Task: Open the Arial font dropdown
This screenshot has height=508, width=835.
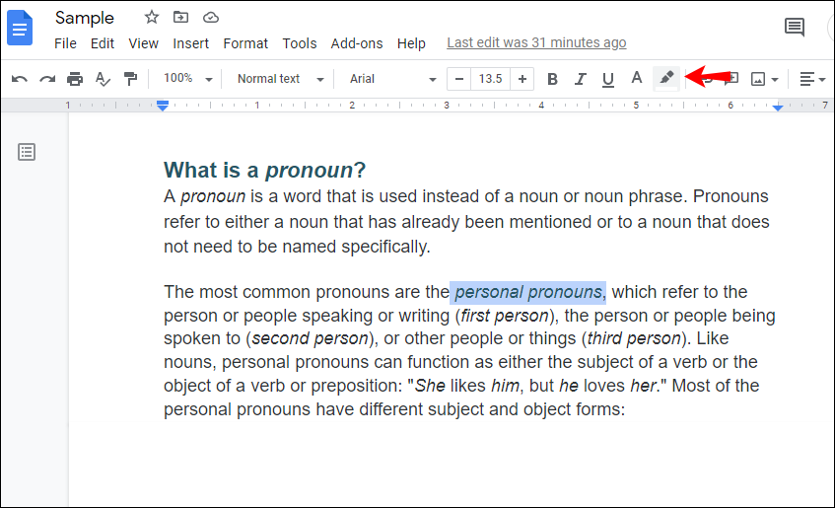Action: 393,79
